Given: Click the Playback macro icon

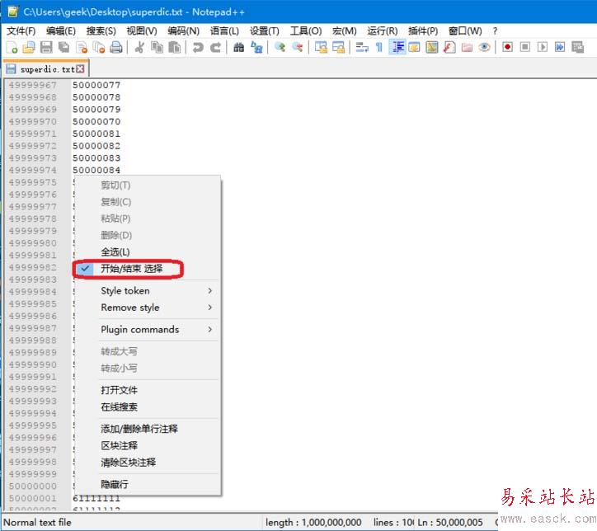Looking at the screenshot, I should 543,47.
